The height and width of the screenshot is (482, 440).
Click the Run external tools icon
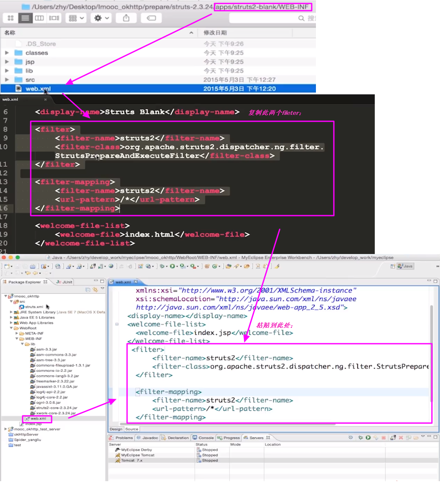(193, 266)
